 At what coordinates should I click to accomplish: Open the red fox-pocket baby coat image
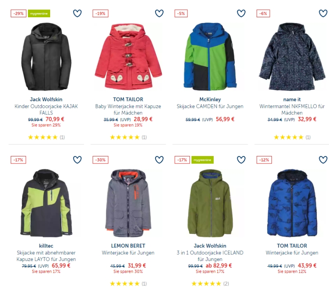128,56
